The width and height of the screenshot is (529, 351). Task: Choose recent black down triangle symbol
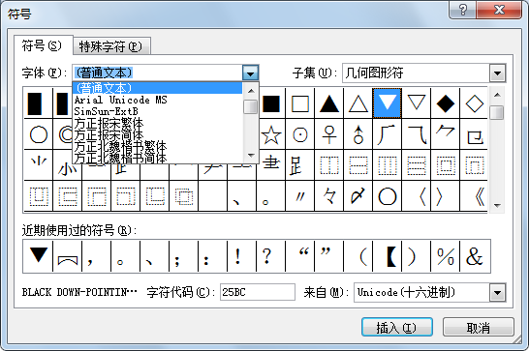[38, 256]
